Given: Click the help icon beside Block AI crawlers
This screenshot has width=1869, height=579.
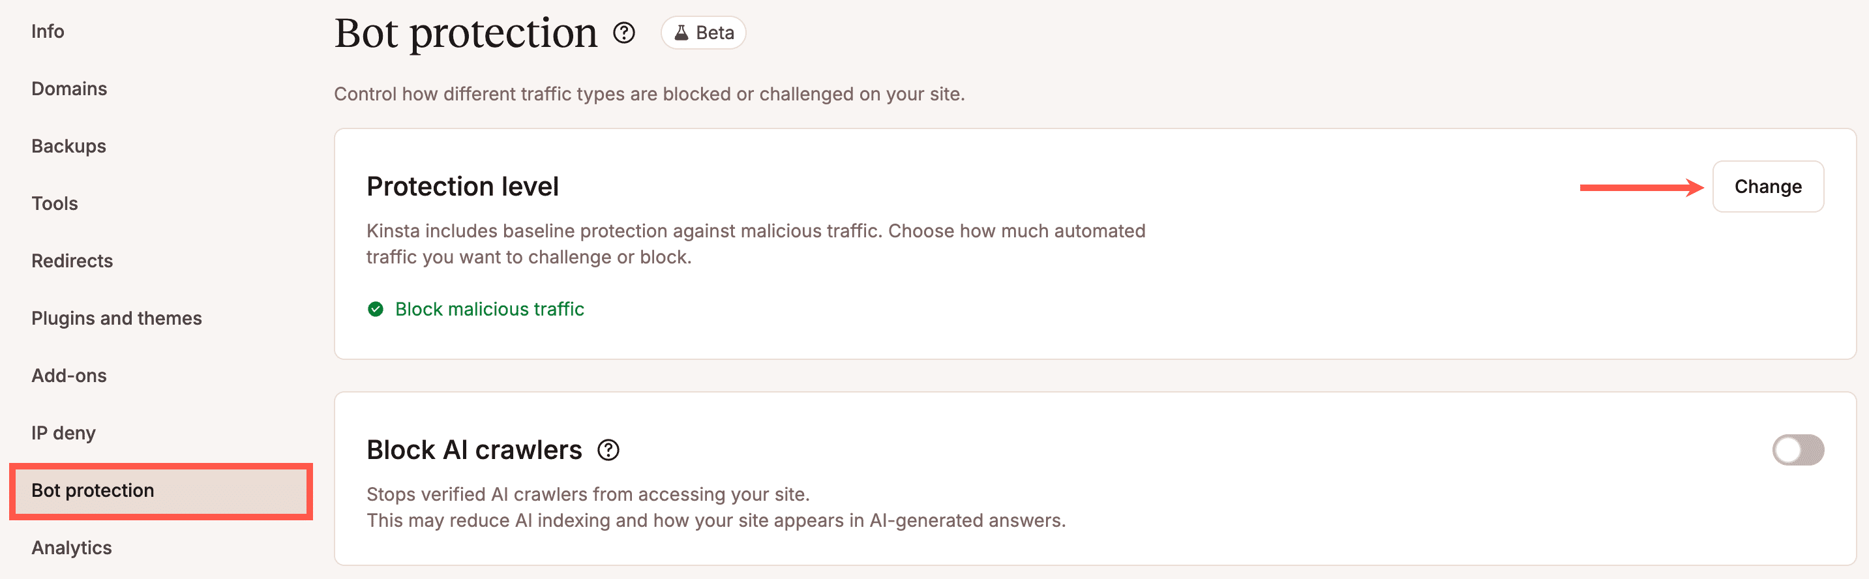Looking at the screenshot, I should pos(610,450).
